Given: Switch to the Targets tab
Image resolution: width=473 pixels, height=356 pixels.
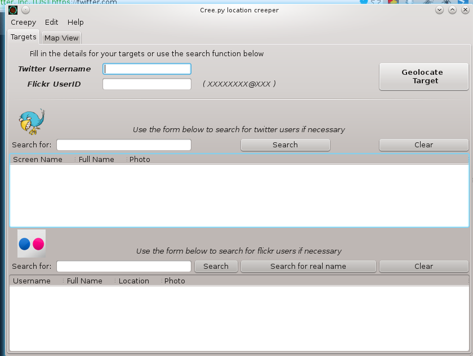Looking at the screenshot, I should [x=23, y=37].
